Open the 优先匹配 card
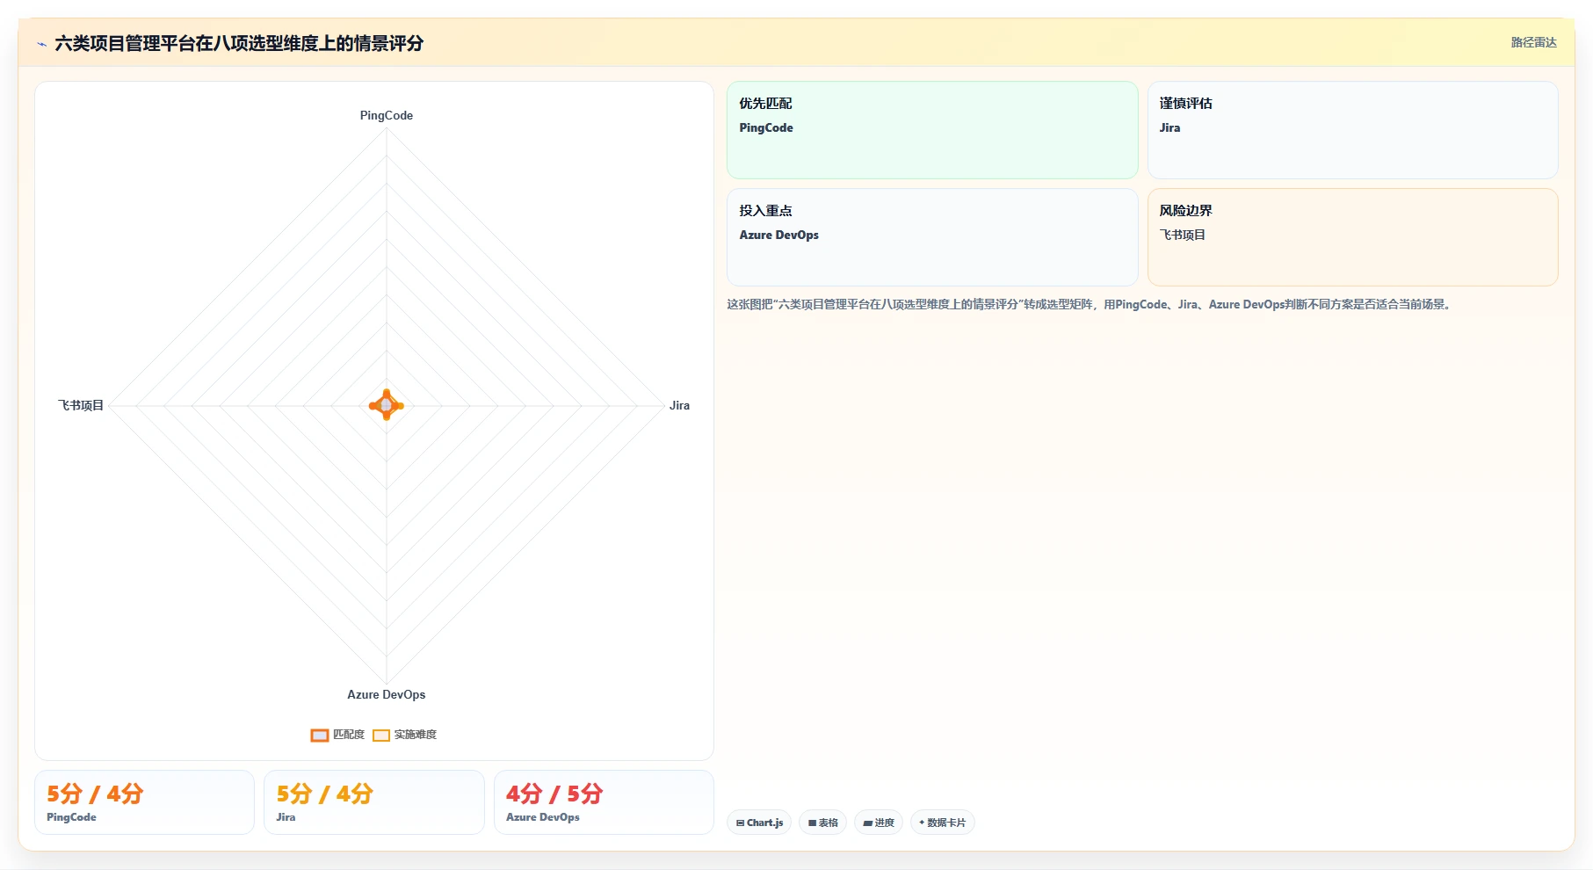This screenshot has width=1593, height=870. pos(932,130)
